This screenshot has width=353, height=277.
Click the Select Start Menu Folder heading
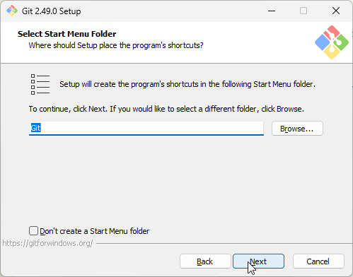(x=66, y=34)
